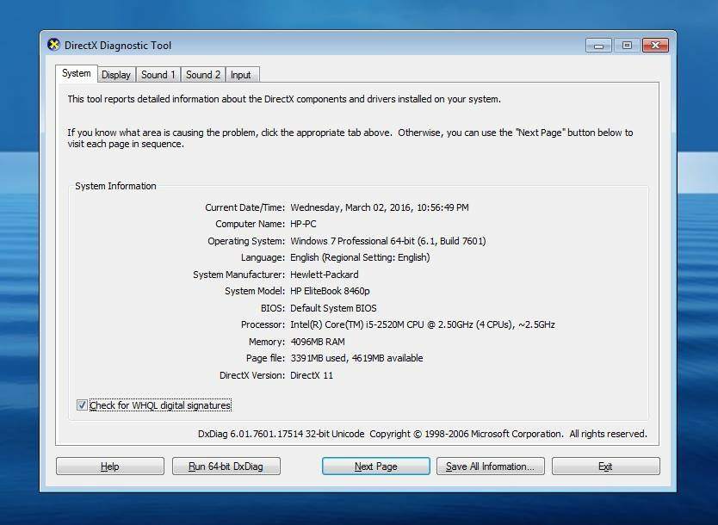Click the sentence starting 'This tool reports detailed information'
The image size is (718, 525).
tap(284, 99)
